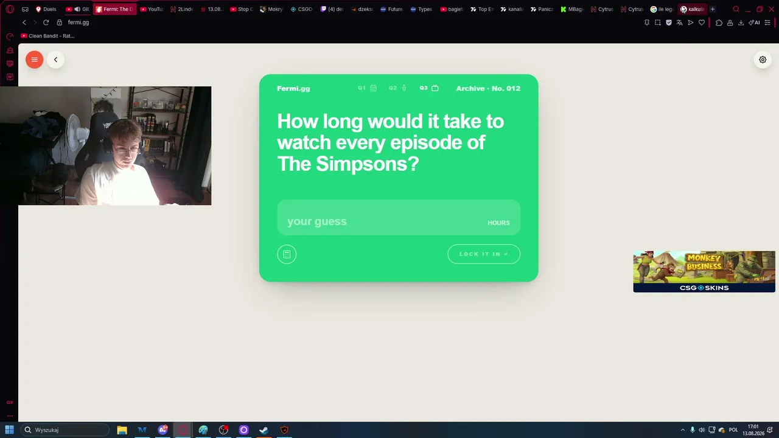Viewport: 779px width, 438px height.
Task: Open the Windows Start menu
Action: tap(10, 430)
